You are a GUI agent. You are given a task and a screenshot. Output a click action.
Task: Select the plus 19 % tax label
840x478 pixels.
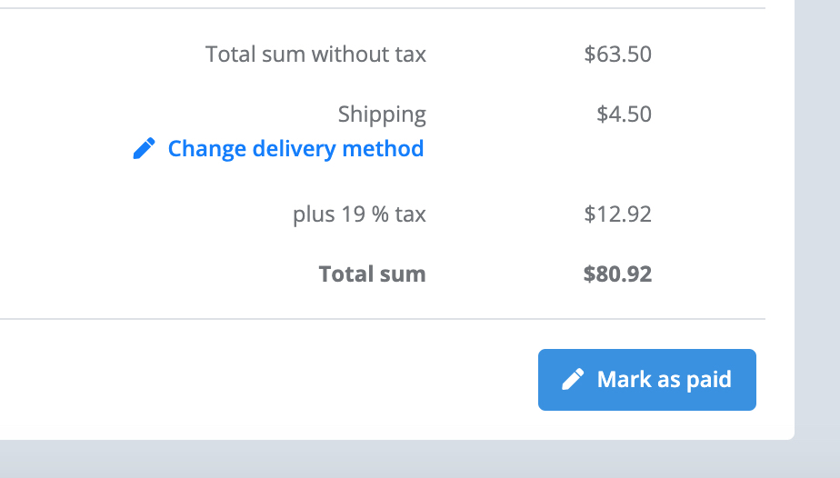359,214
